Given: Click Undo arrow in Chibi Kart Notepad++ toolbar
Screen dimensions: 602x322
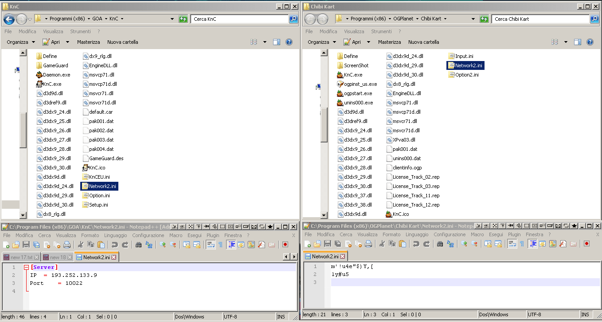Looking at the screenshot, I should click(416, 244).
